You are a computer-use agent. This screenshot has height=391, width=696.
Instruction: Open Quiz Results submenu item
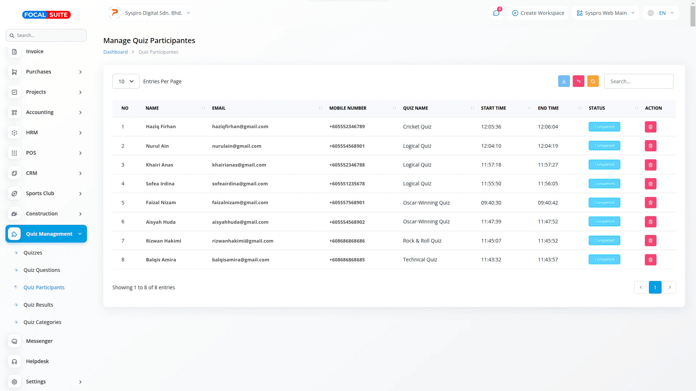coord(38,305)
